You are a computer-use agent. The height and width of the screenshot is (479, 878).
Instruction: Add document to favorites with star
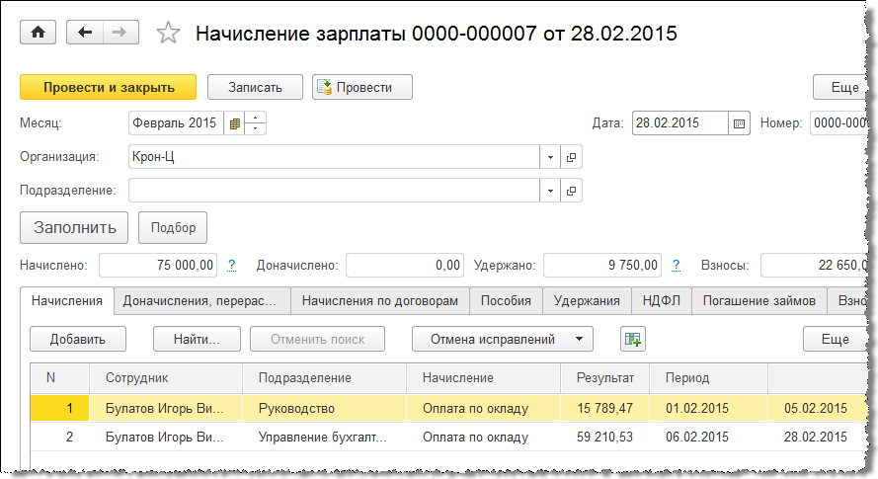pos(169,34)
